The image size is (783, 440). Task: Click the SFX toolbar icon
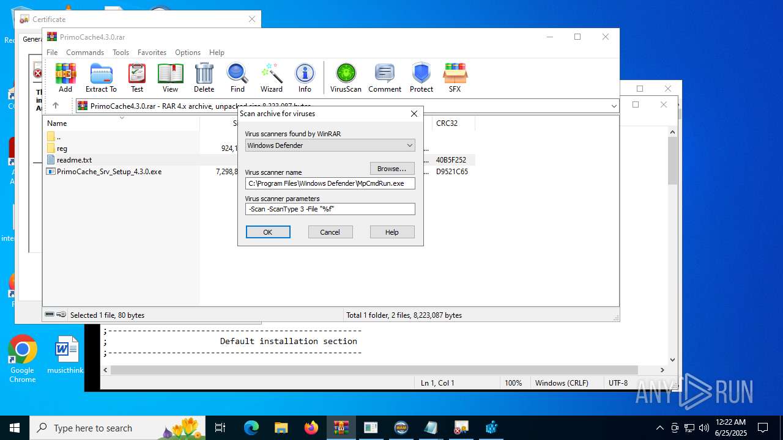[x=455, y=78]
